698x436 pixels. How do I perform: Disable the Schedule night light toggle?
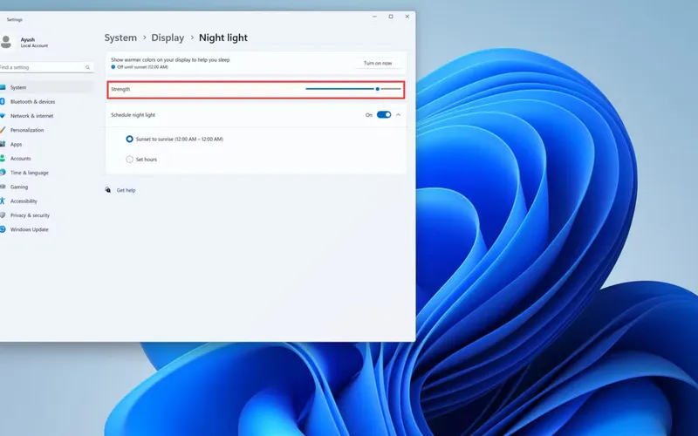(384, 114)
